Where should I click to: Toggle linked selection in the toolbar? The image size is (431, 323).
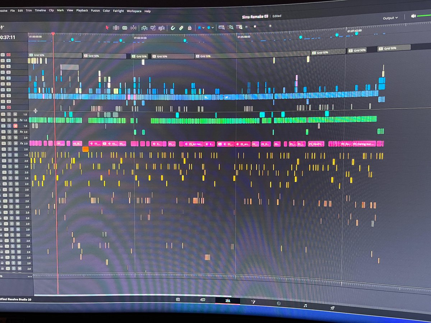181,28
